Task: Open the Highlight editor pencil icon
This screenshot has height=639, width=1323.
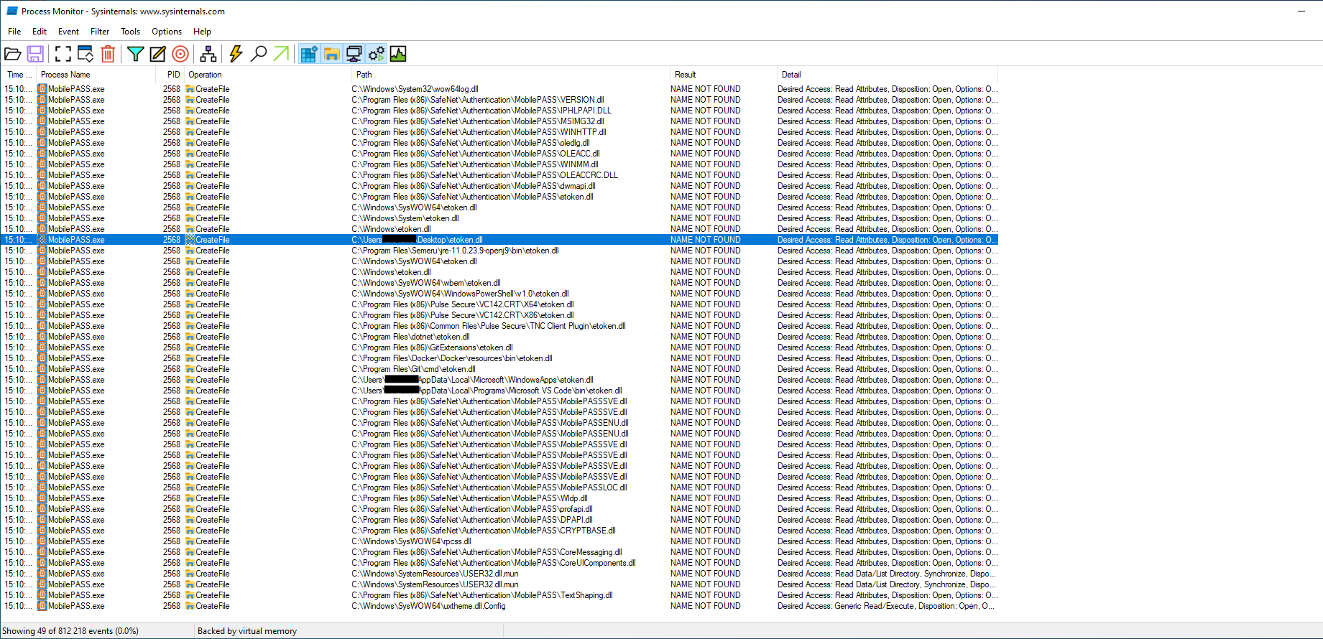Action: click(157, 54)
